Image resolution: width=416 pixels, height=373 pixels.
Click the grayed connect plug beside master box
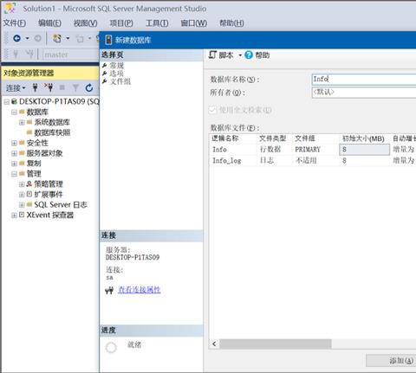click(x=16, y=54)
